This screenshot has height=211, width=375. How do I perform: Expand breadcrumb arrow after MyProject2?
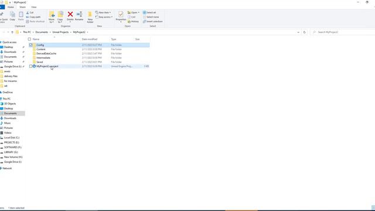(87, 32)
